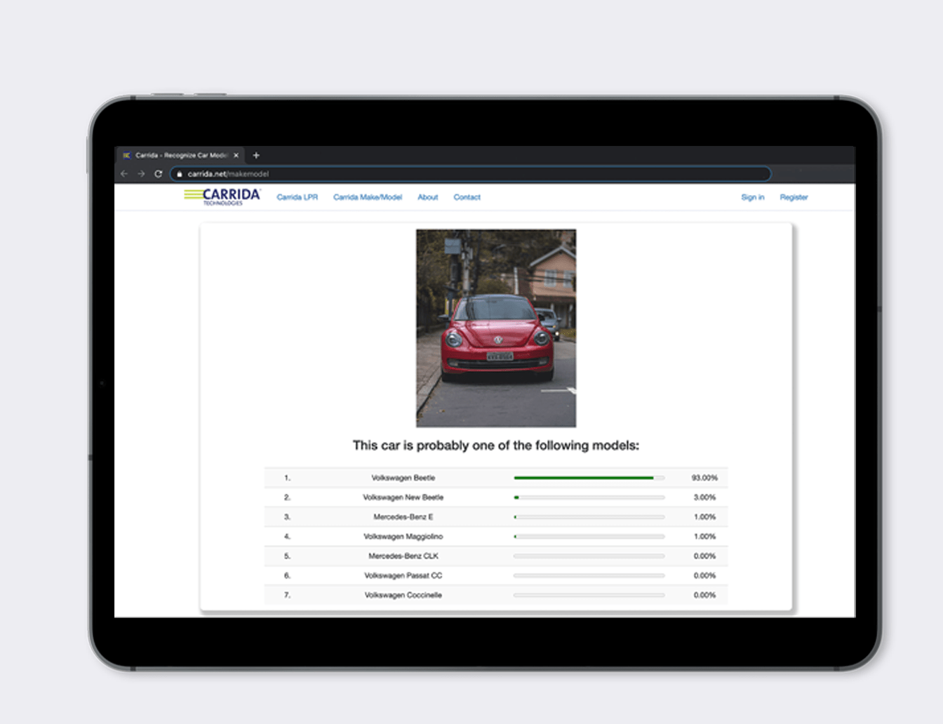Select the "Volkswagen Maggiolino" model name
The width and height of the screenshot is (943, 724).
pyautogui.click(x=403, y=537)
